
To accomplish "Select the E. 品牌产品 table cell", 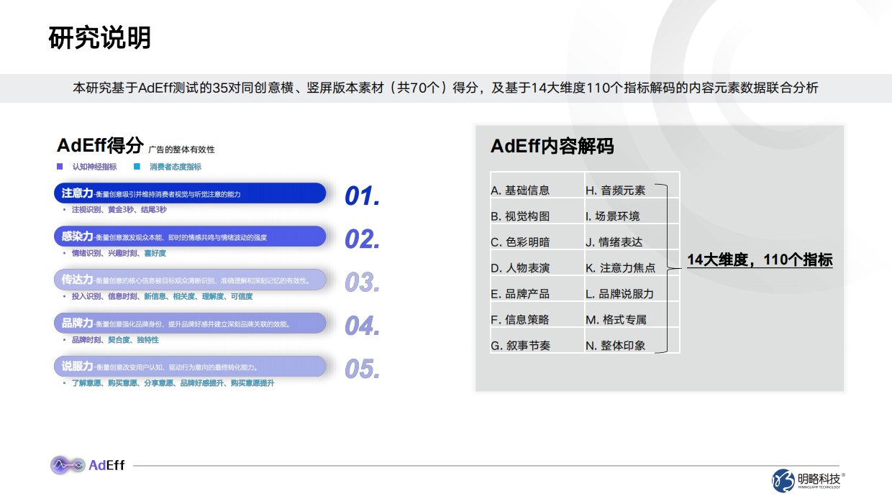I will pos(537,289).
